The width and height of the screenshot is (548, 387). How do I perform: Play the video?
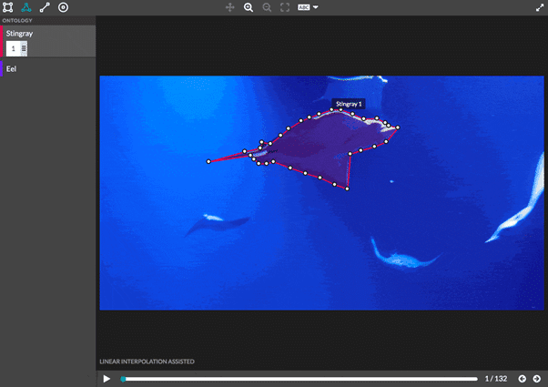[107, 378]
